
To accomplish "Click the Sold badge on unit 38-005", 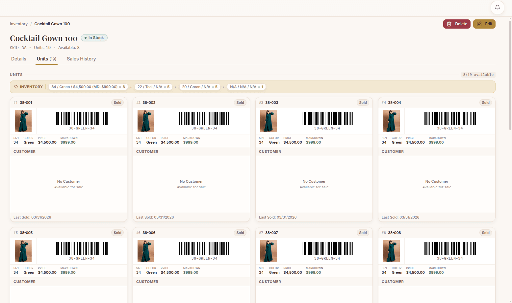I will pyautogui.click(x=117, y=233).
